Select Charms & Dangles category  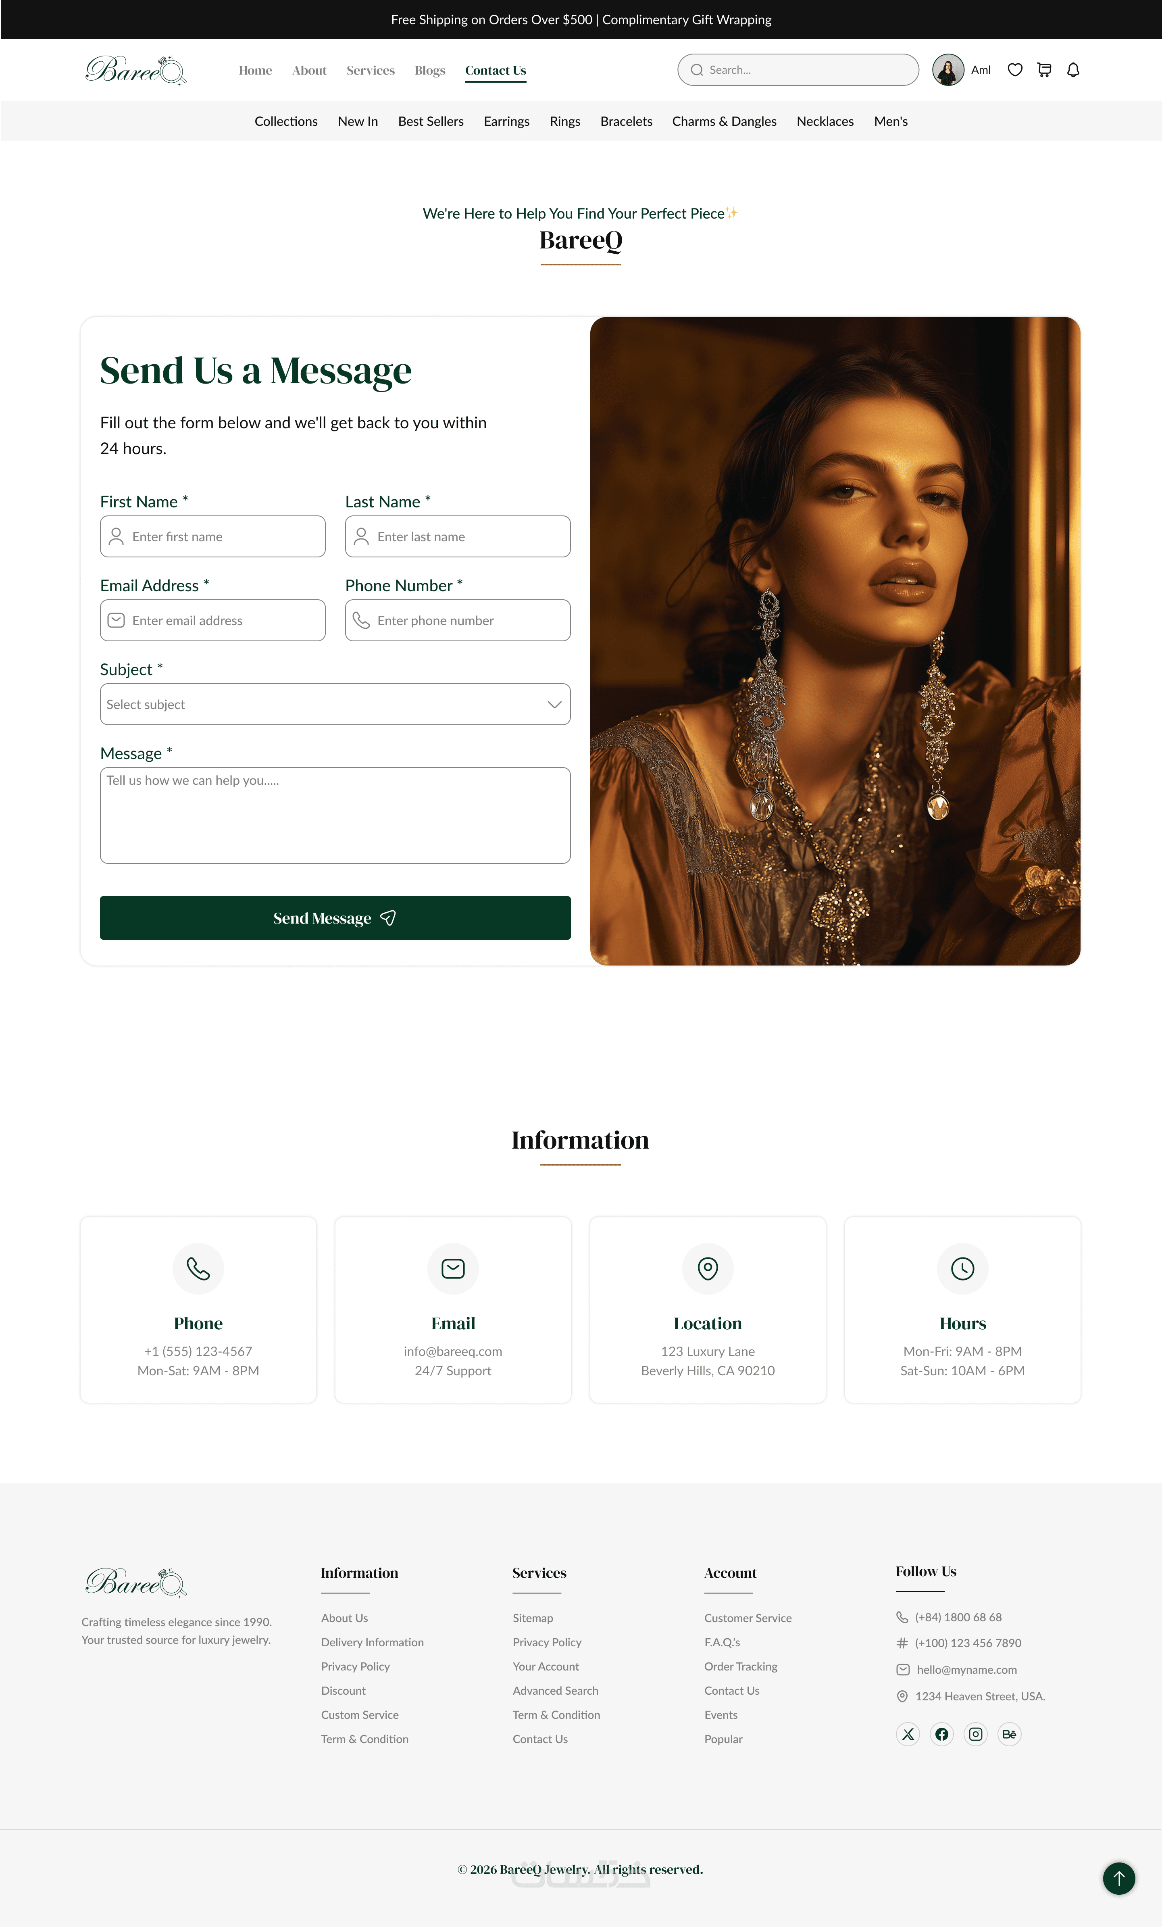[724, 121]
